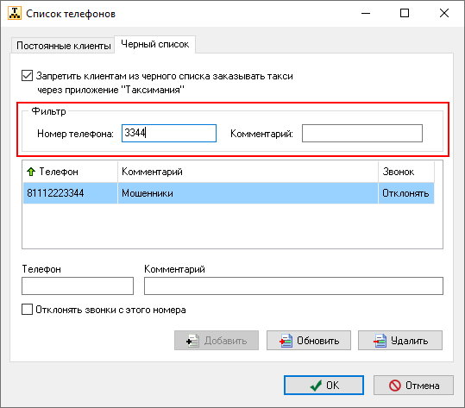Screen dimensions: 465x408
Task: Focus the filter Номер телефона field
Action: (x=169, y=134)
